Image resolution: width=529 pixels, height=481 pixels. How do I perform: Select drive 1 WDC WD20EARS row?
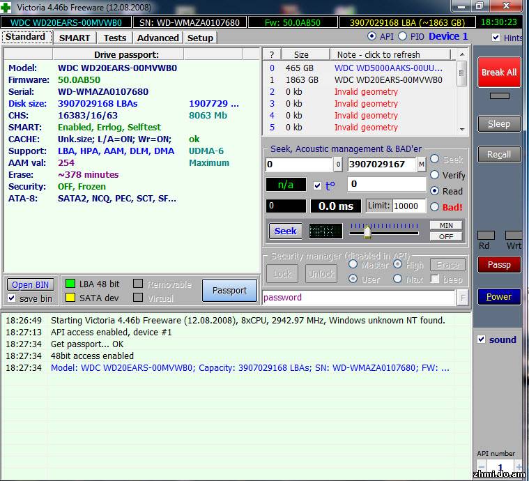click(x=360, y=80)
